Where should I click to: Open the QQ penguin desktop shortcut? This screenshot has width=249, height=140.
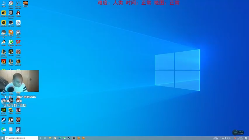[18, 14]
